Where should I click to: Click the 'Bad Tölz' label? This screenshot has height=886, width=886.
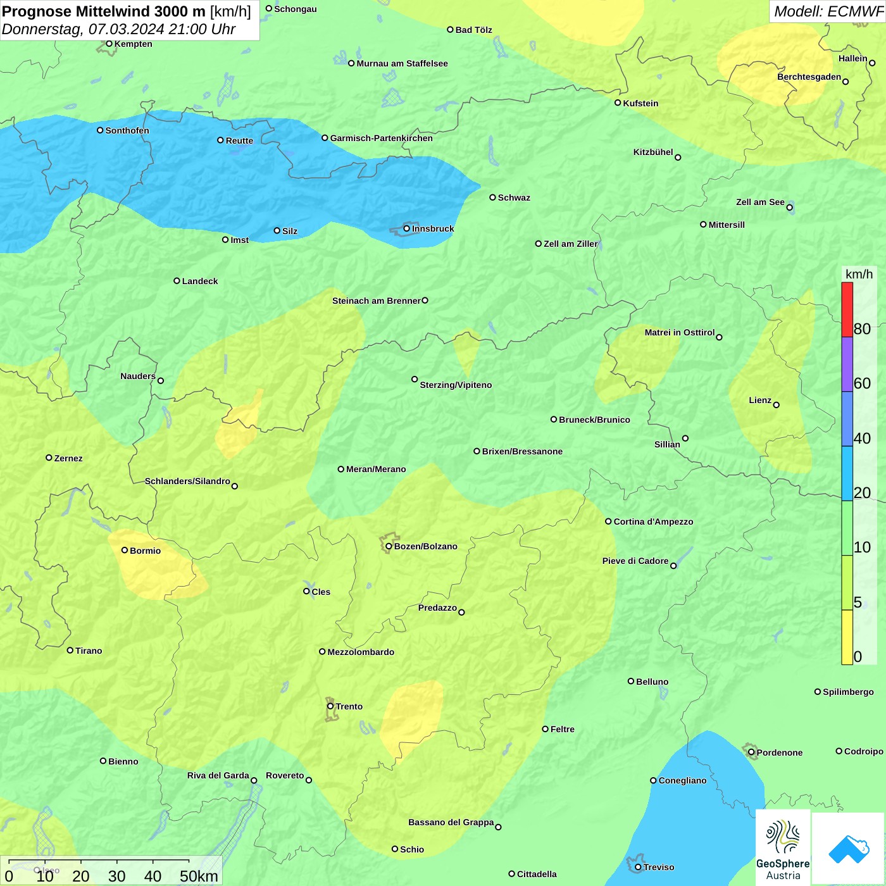(474, 30)
